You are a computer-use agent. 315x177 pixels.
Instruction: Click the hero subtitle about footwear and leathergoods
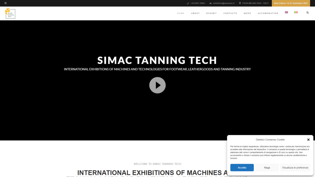pos(157,69)
